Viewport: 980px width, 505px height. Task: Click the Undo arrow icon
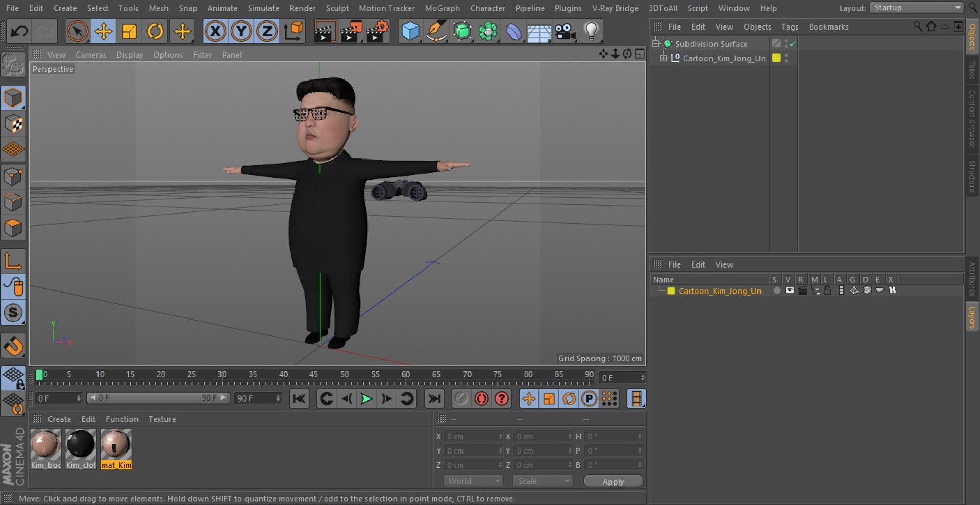click(19, 32)
